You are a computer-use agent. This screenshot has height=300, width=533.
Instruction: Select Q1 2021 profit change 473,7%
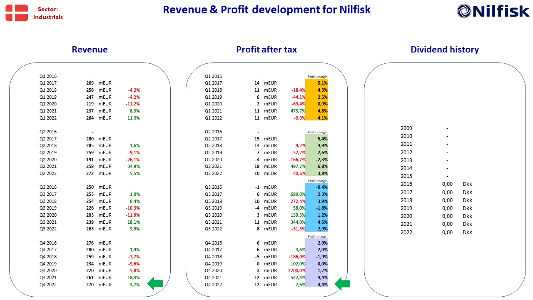298,111
